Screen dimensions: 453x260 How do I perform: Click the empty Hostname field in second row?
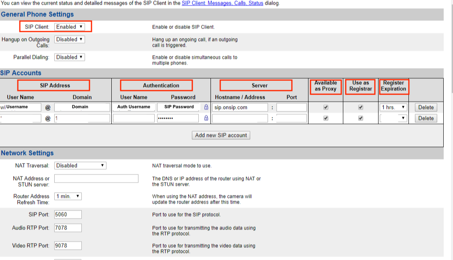coord(240,118)
